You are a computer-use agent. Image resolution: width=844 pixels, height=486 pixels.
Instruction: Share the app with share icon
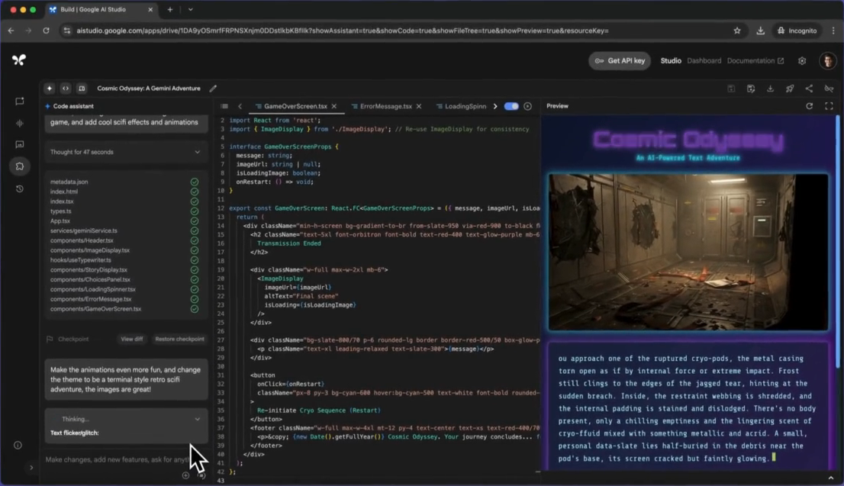[809, 89]
